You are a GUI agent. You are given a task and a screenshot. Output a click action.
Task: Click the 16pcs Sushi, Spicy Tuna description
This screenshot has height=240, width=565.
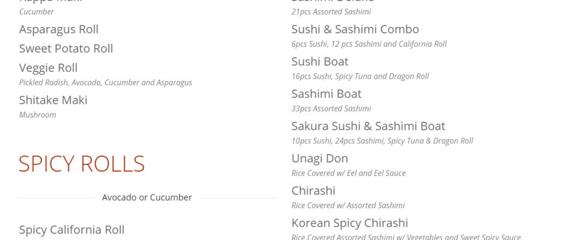tap(359, 77)
